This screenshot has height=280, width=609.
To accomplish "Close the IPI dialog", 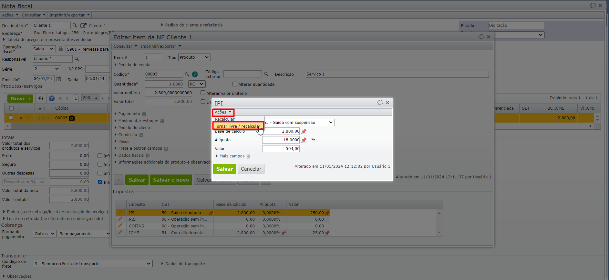I will coord(387,103).
